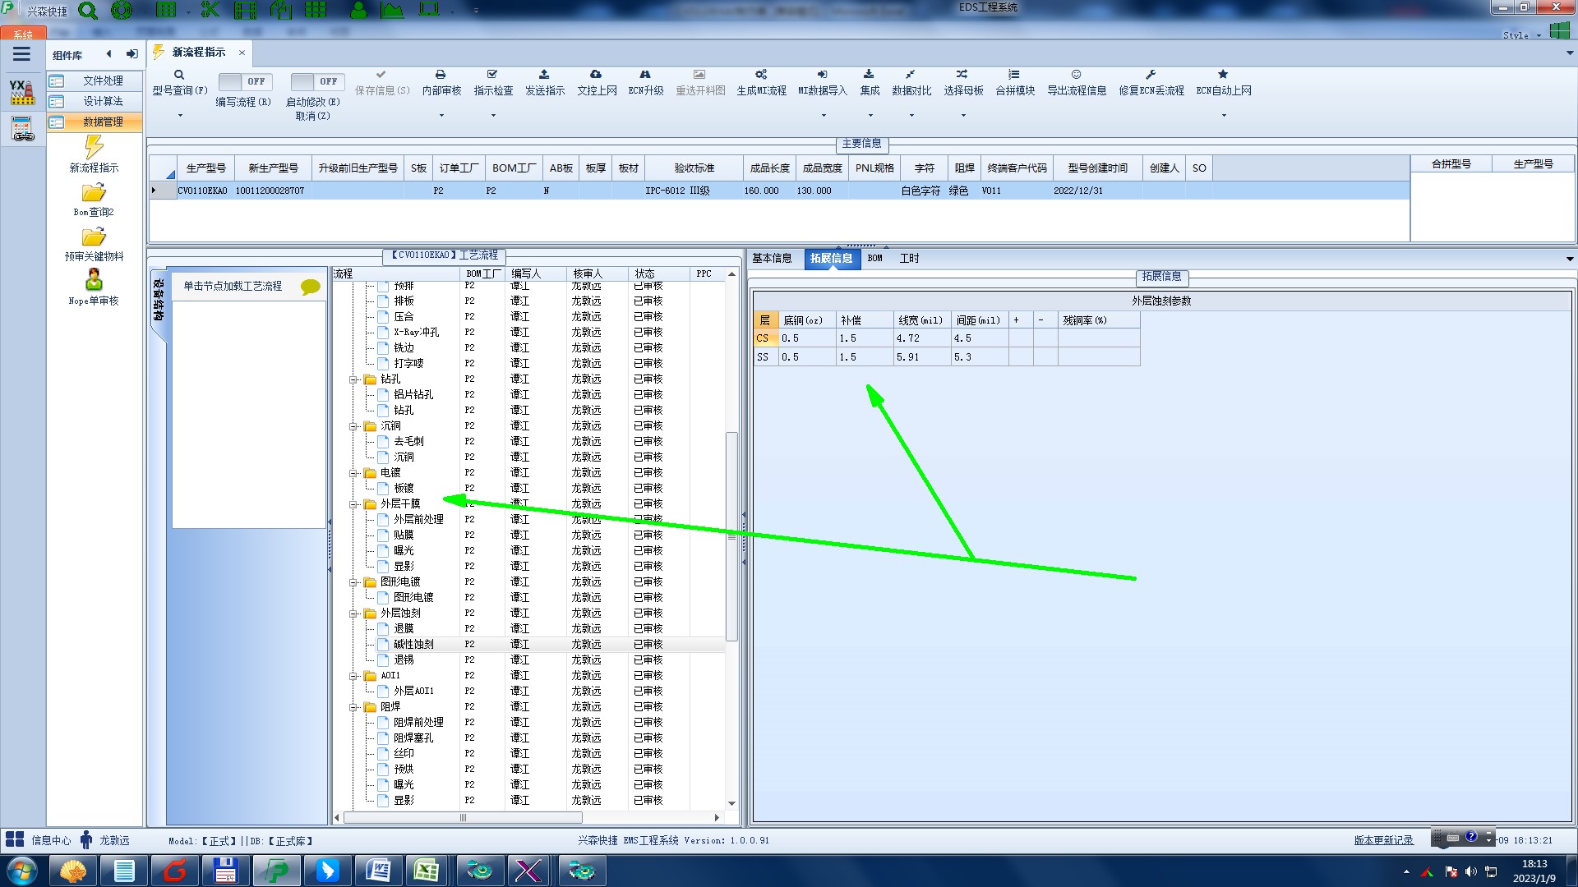Collapse the 外层干膜 tree node
The width and height of the screenshot is (1578, 887).
(353, 504)
